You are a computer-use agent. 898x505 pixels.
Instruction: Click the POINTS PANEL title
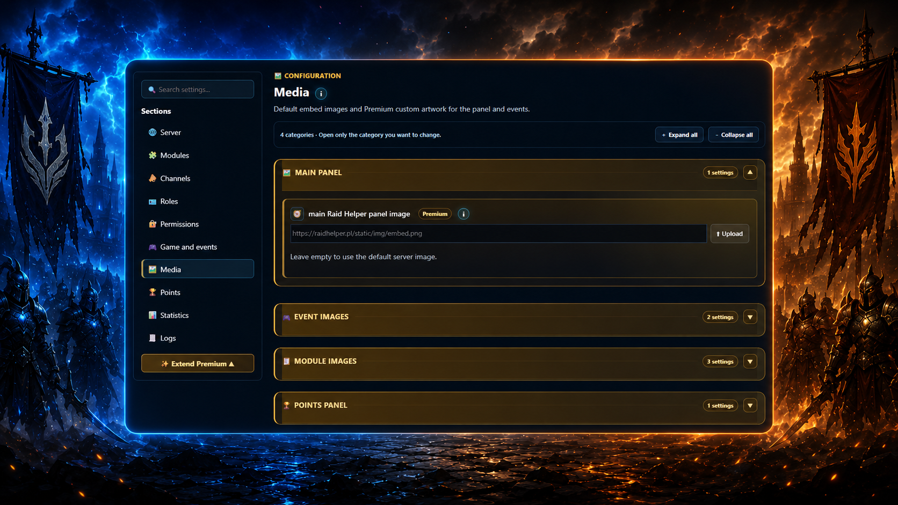(321, 405)
